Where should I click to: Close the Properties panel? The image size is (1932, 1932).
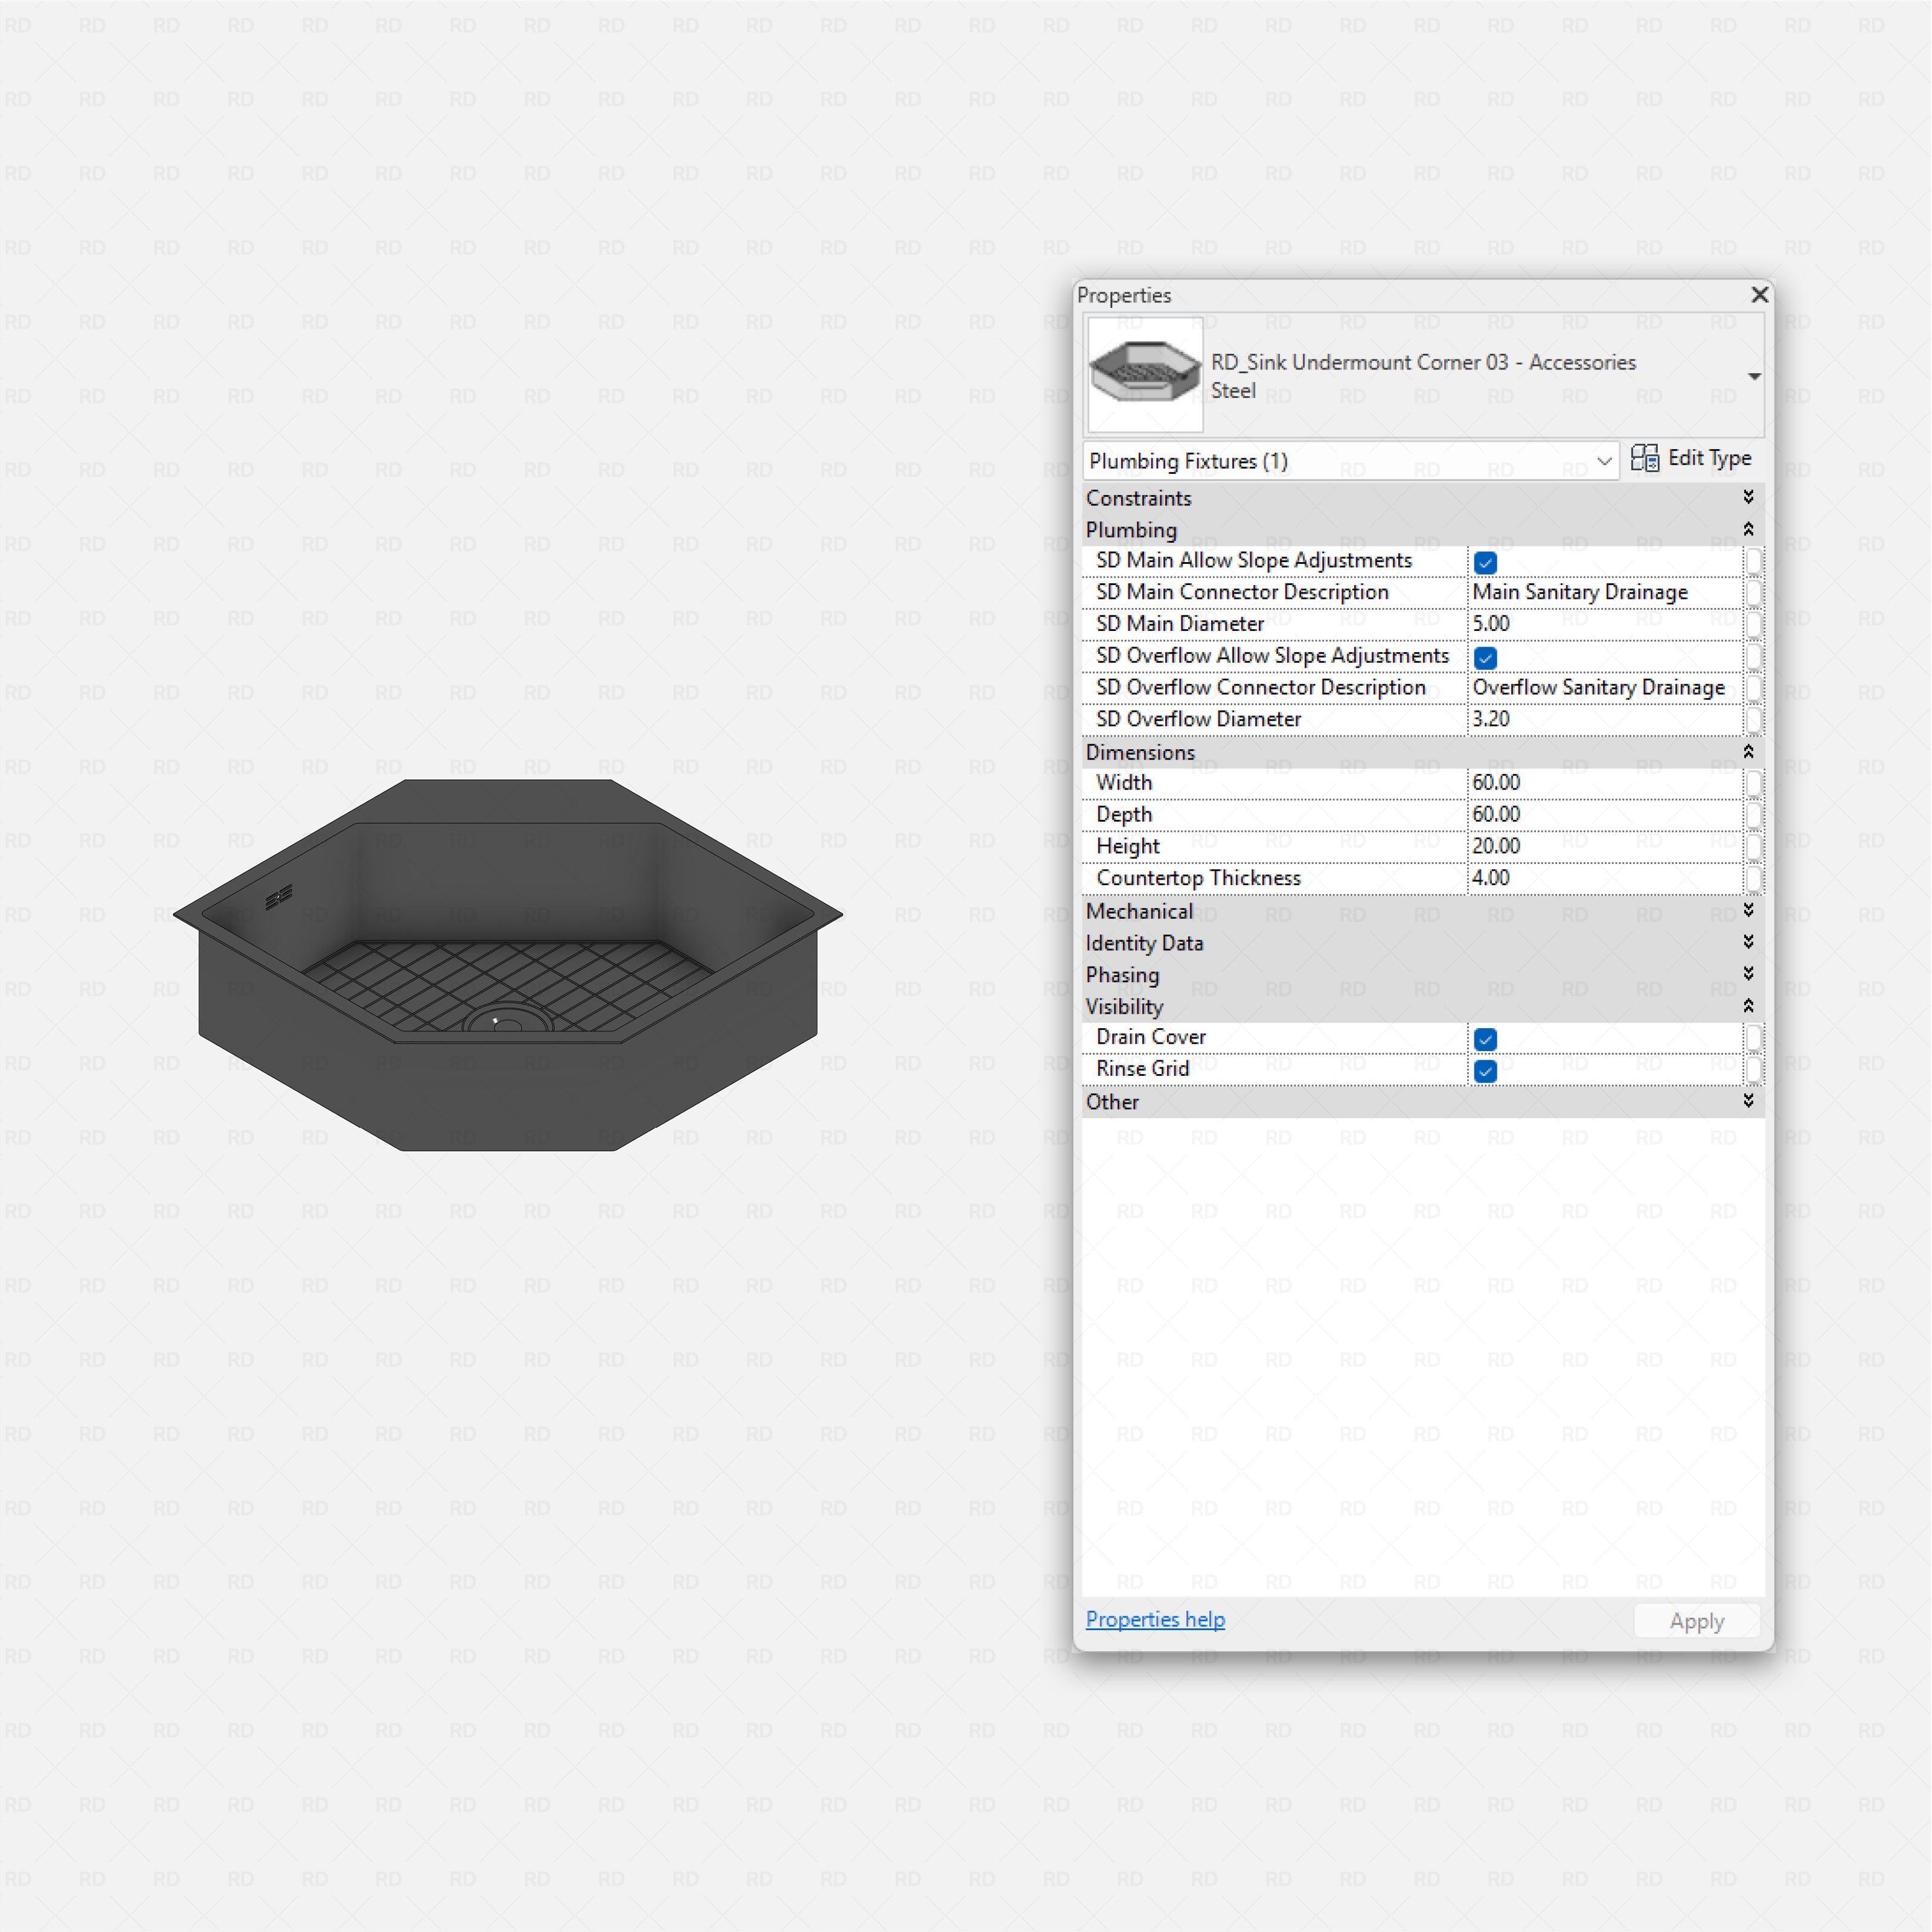point(1759,294)
